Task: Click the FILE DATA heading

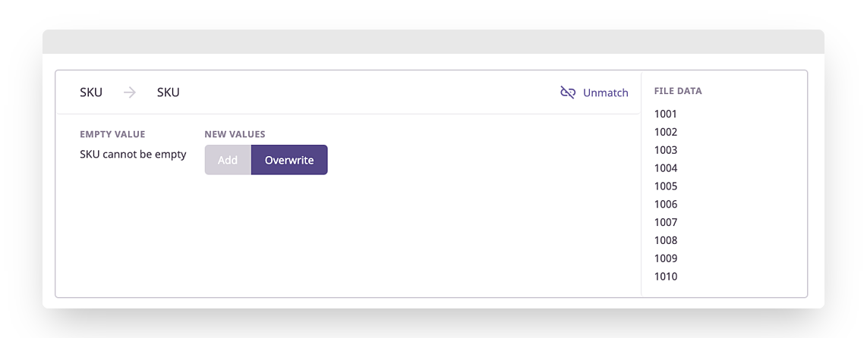Action: (x=678, y=91)
